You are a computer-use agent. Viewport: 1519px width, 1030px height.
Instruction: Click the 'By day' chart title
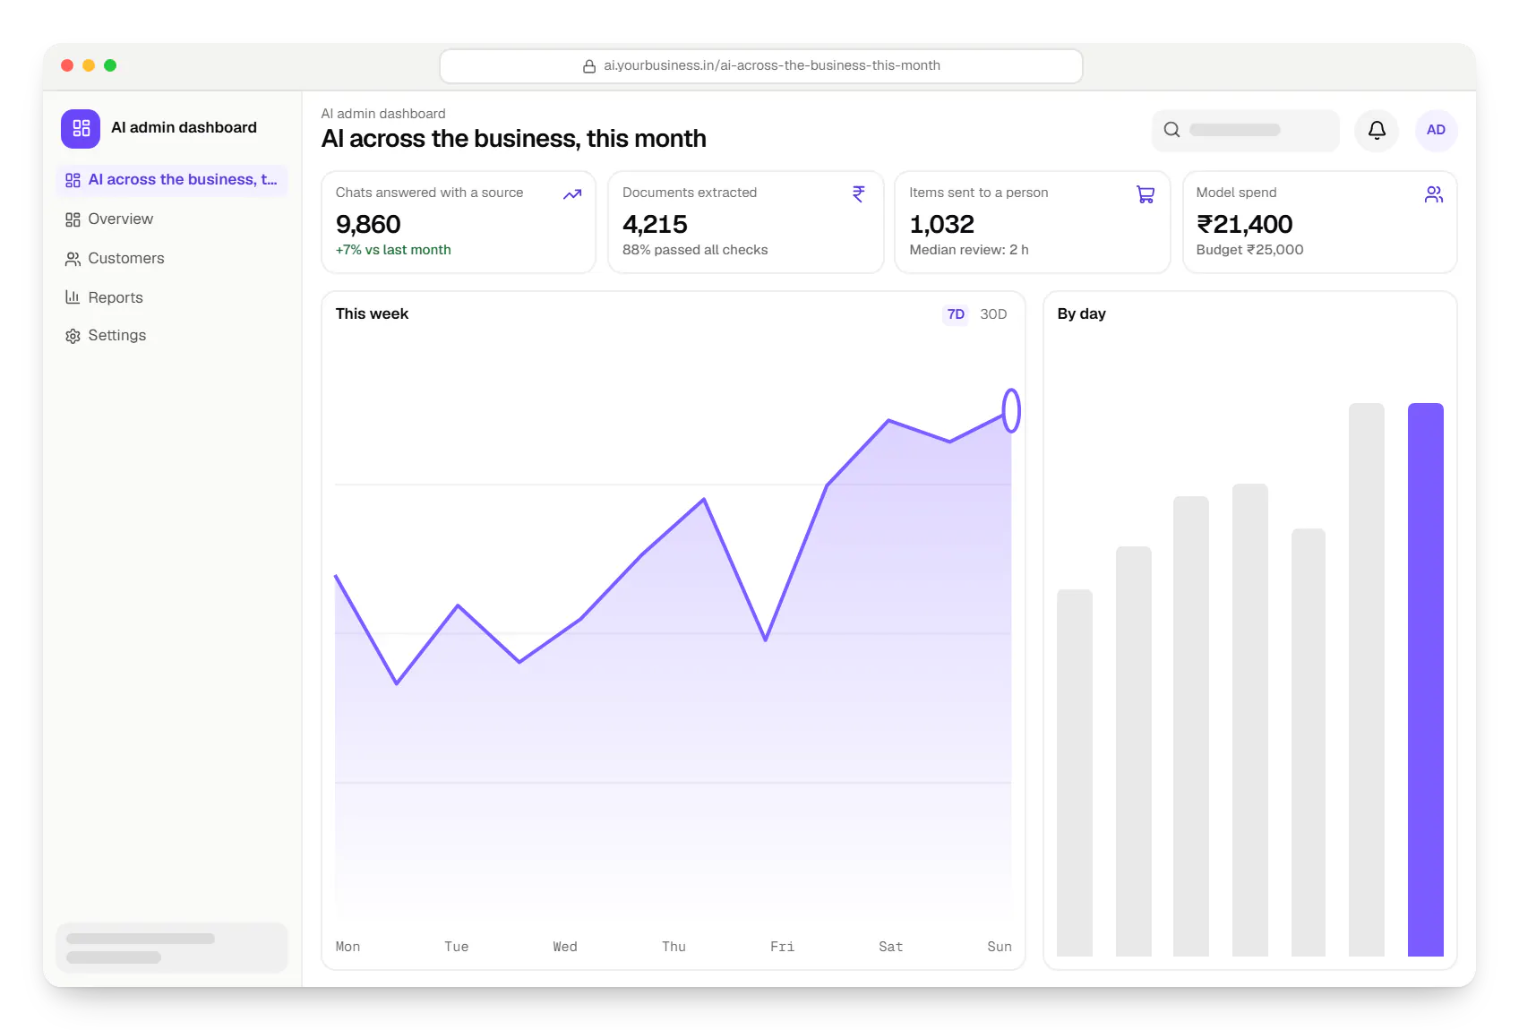(1081, 314)
